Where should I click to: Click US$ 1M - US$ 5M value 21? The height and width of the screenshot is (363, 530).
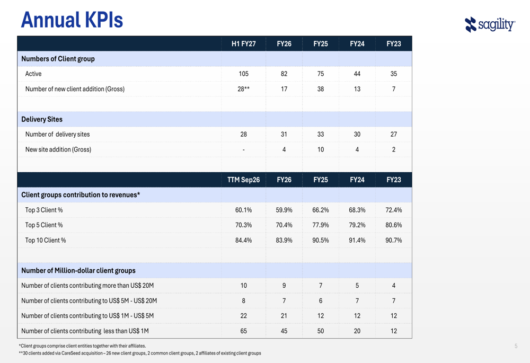click(284, 316)
